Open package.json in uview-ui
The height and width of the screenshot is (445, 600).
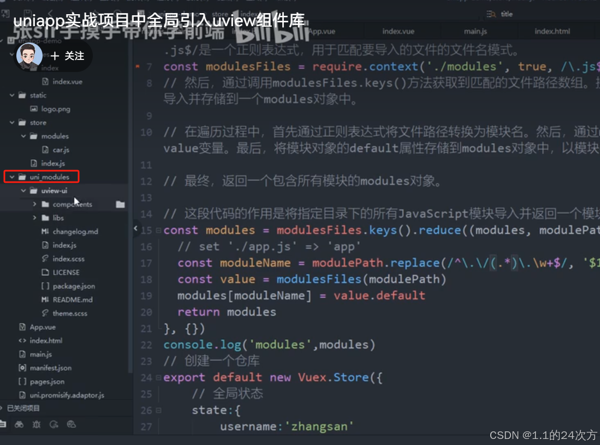coord(74,286)
